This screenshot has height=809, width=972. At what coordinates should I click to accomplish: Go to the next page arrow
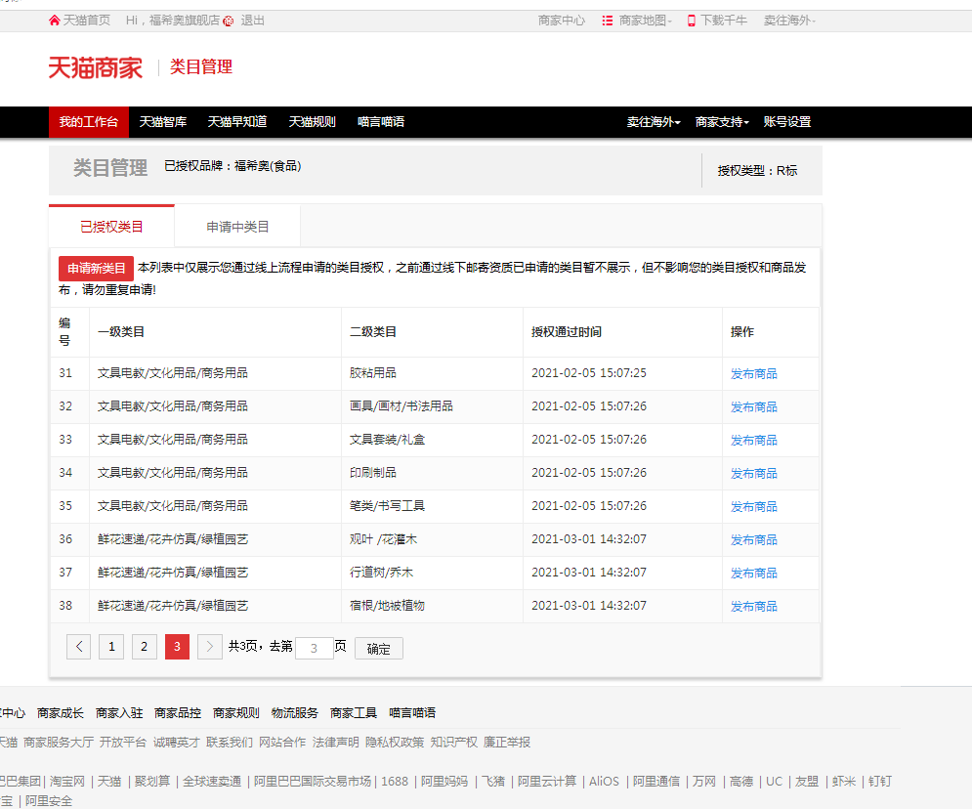click(209, 647)
